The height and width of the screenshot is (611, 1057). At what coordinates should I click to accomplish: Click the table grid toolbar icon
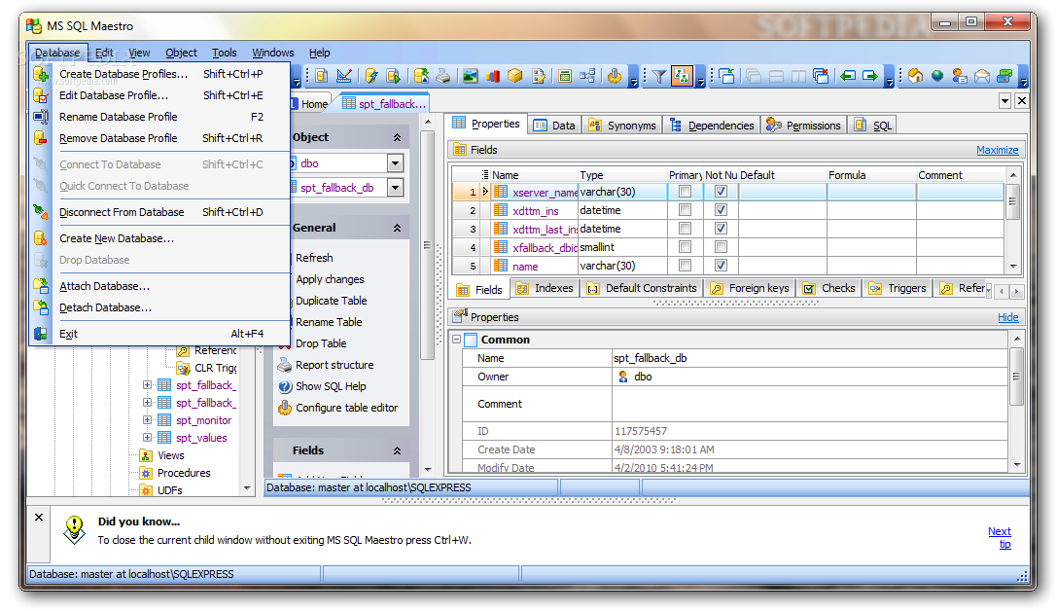565,76
